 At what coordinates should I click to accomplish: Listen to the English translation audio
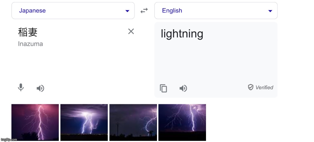pos(183,88)
